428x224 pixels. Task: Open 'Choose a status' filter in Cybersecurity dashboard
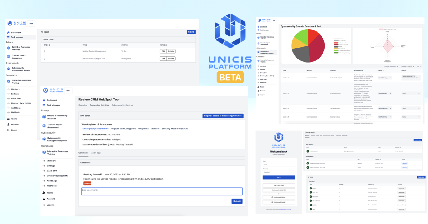click(407, 66)
